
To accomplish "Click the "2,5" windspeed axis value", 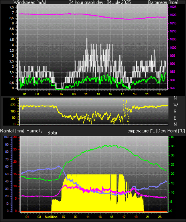I will (12, 61).
